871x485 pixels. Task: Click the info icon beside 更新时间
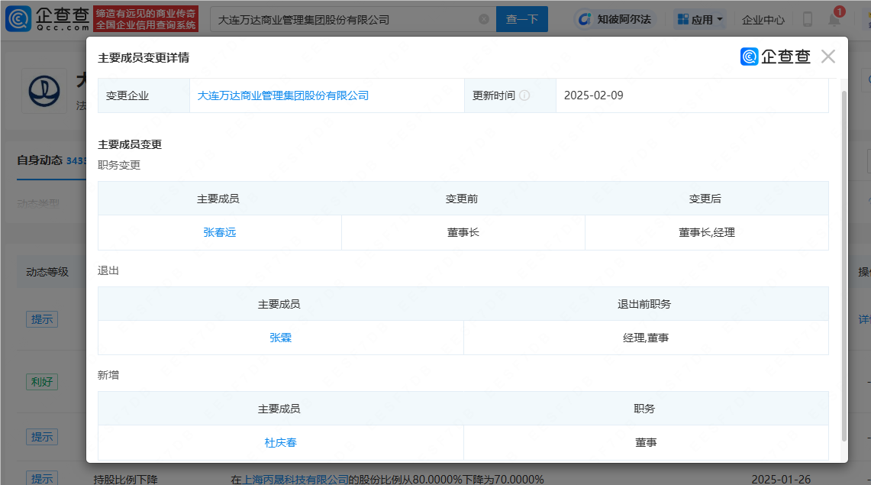tap(525, 96)
